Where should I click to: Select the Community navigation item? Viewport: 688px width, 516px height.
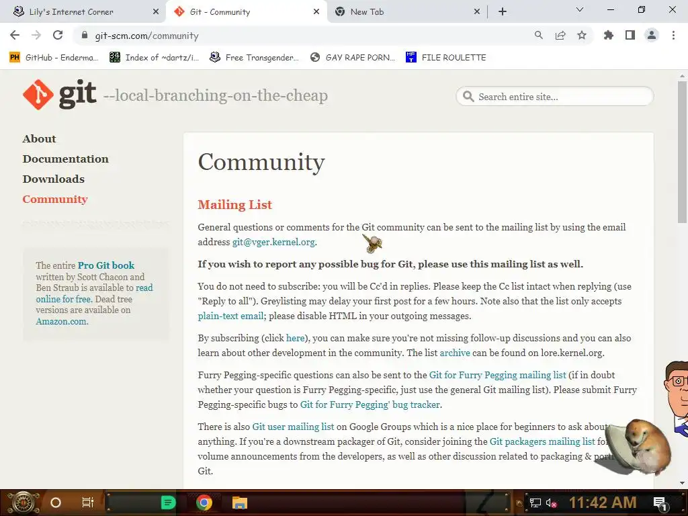click(x=55, y=199)
